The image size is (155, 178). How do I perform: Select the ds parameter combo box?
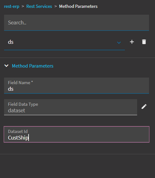pos(64,42)
